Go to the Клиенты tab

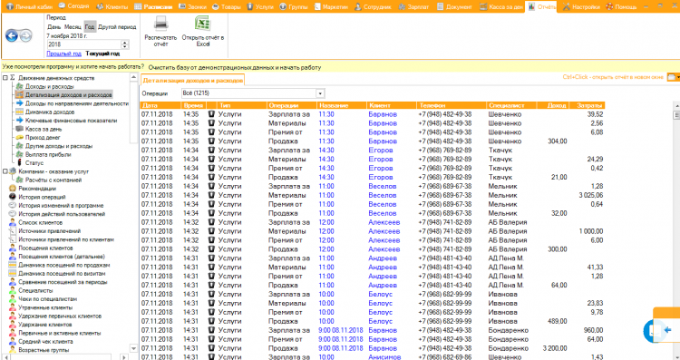(112, 6)
